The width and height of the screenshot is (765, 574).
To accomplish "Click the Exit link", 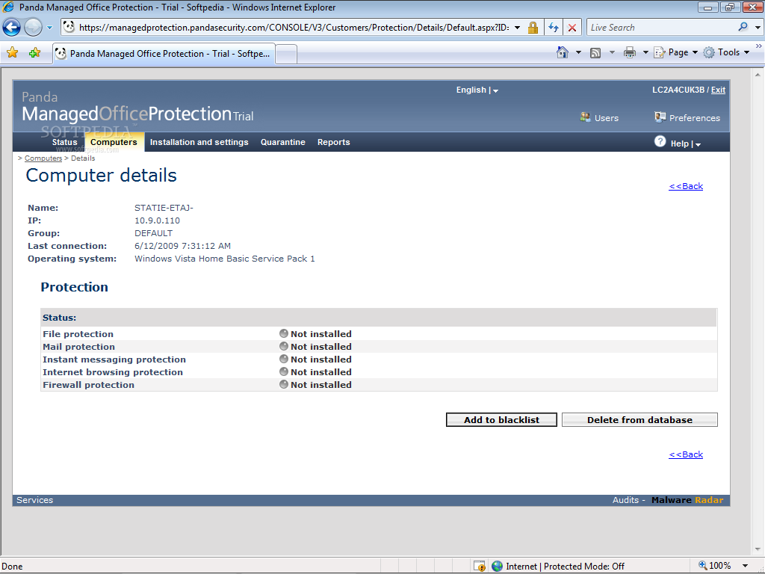I will [718, 90].
